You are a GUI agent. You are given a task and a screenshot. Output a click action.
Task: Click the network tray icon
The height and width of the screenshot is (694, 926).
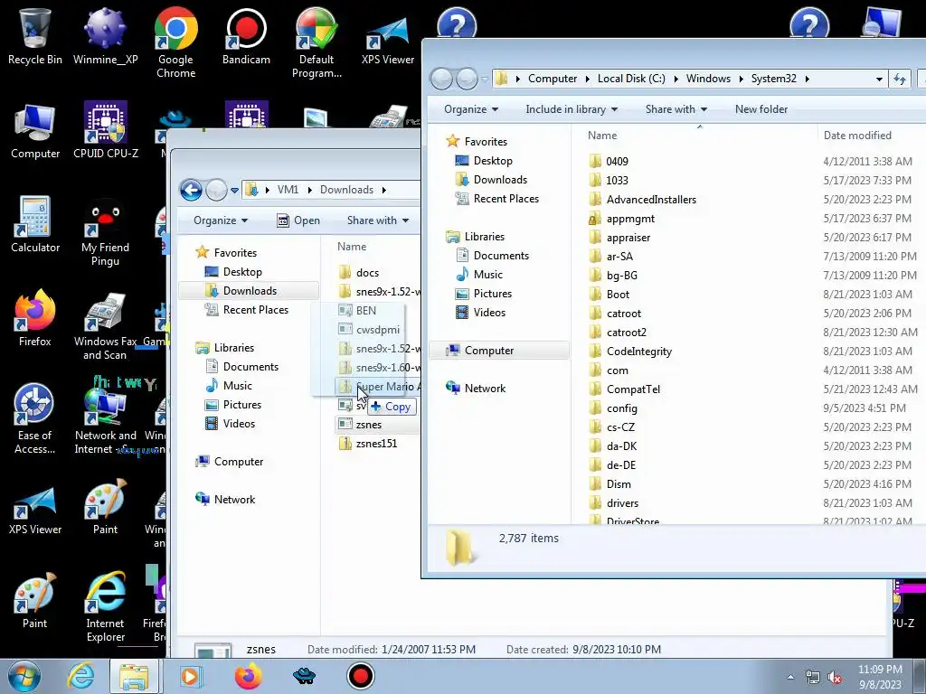[813, 677]
